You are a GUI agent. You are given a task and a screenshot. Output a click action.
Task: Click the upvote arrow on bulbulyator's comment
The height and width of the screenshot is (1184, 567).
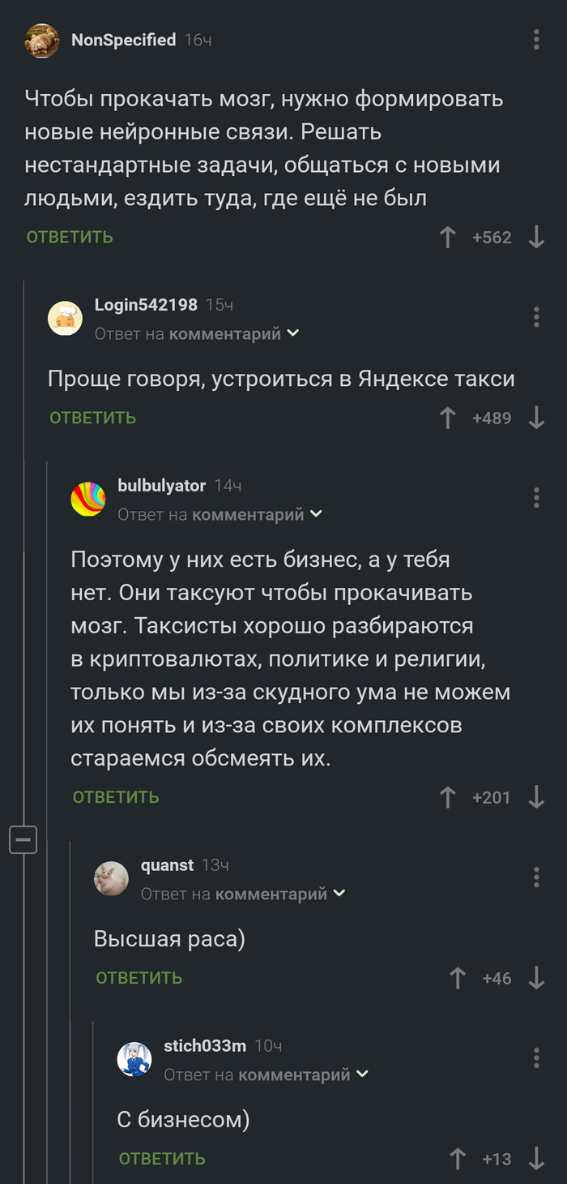pos(448,797)
